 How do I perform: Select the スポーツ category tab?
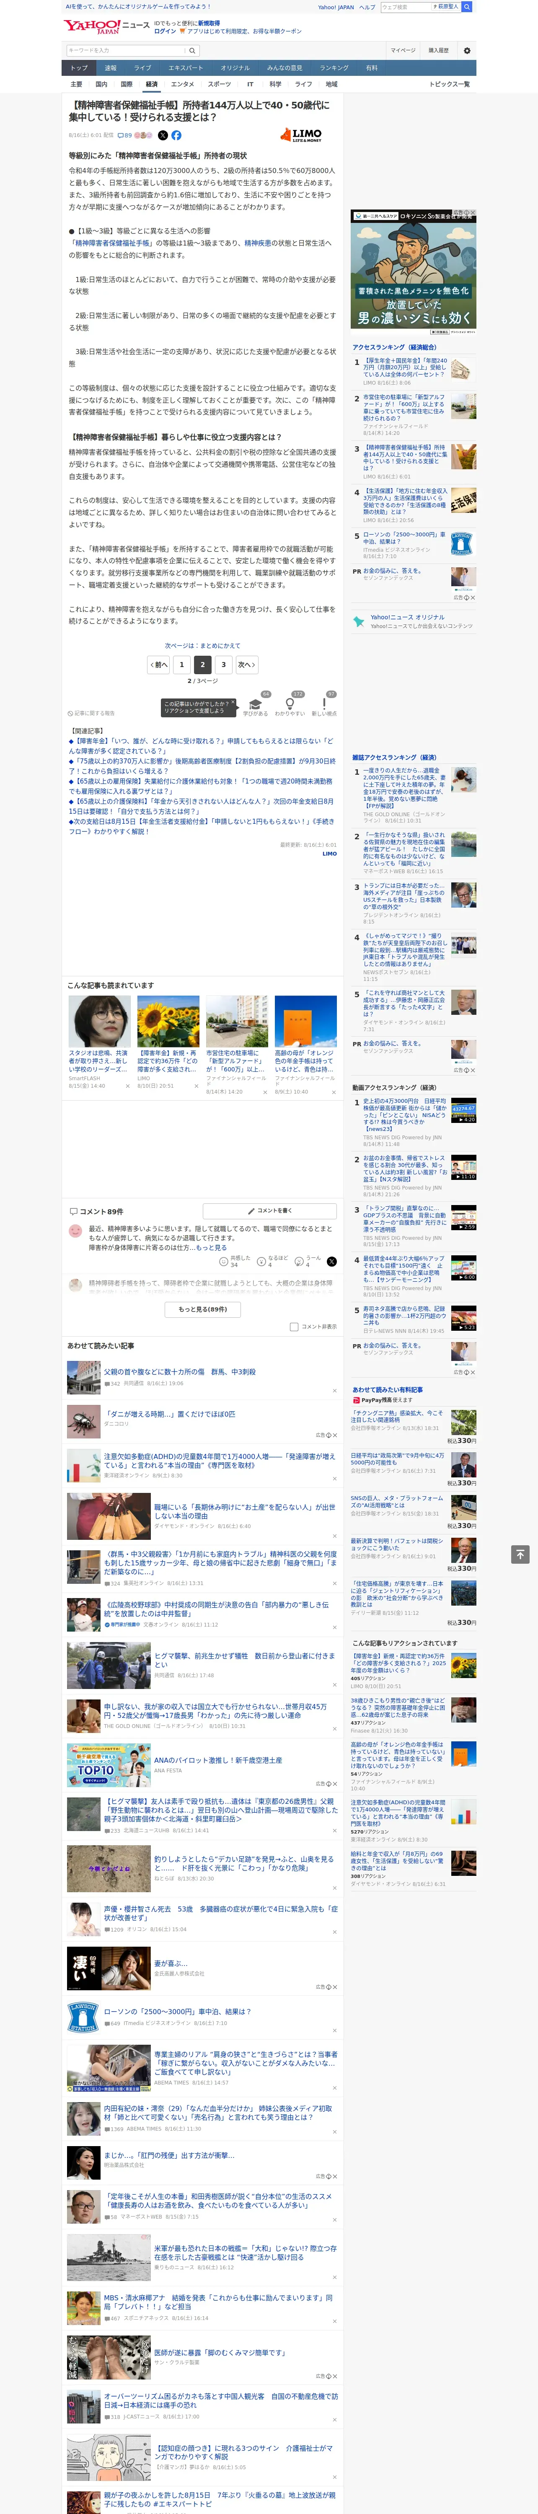tap(220, 84)
